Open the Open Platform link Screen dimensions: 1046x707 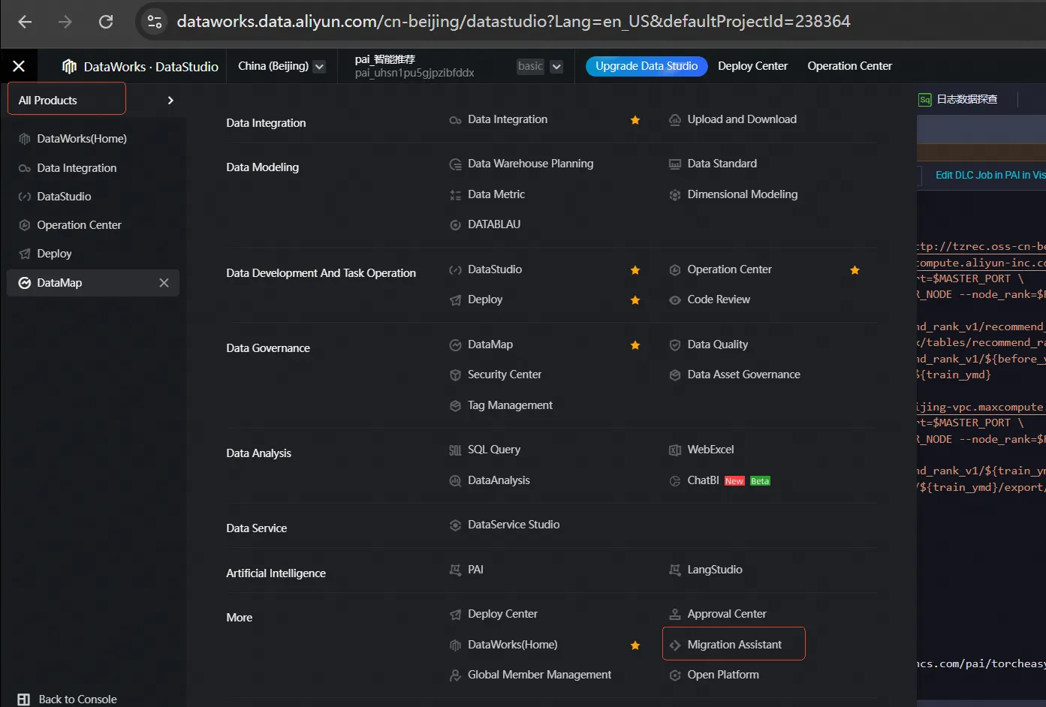coord(723,675)
